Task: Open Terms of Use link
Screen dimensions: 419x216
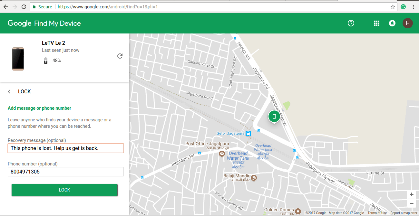Action: click(x=377, y=213)
